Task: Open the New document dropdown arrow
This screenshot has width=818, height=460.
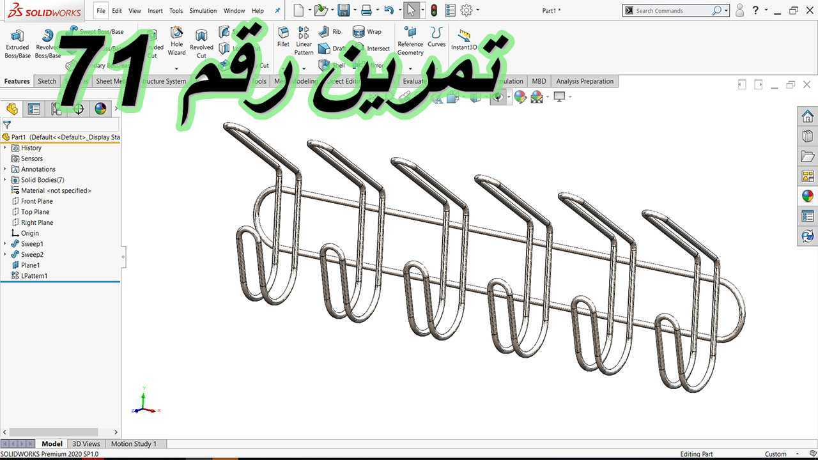Action: (x=310, y=10)
